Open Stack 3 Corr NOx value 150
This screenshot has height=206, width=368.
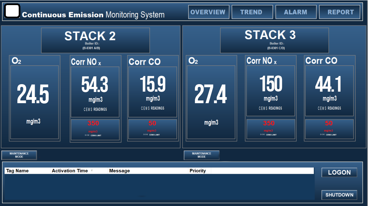point(271,84)
